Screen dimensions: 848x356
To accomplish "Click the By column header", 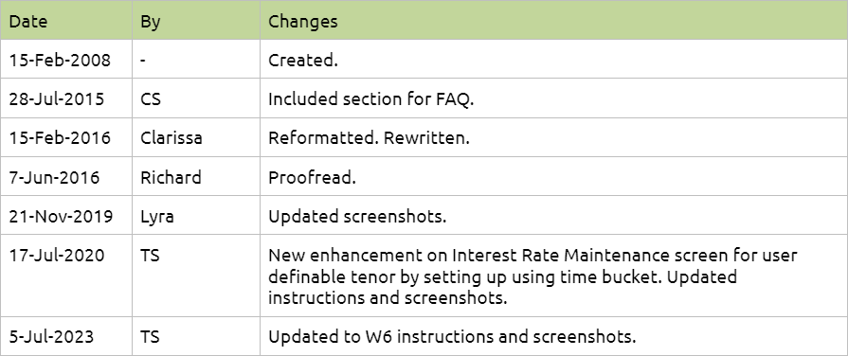I will tap(196, 21).
